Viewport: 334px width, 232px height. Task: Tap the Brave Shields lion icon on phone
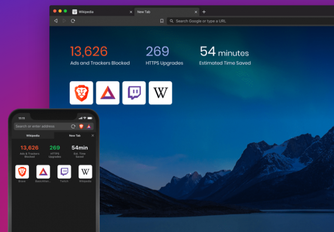click(81, 126)
